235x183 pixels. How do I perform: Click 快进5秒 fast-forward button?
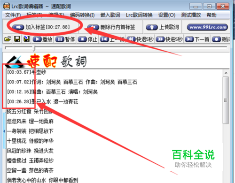169,39
